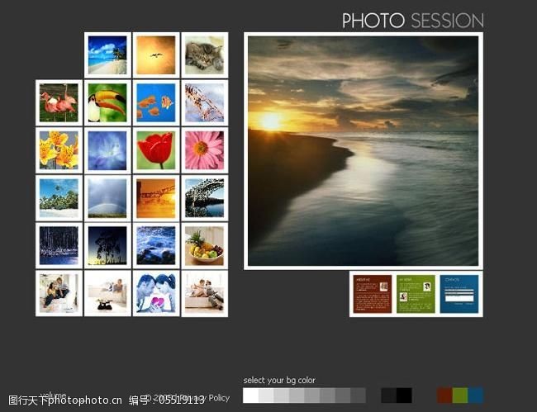View the bird at sunset thumbnail

coord(155,55)
